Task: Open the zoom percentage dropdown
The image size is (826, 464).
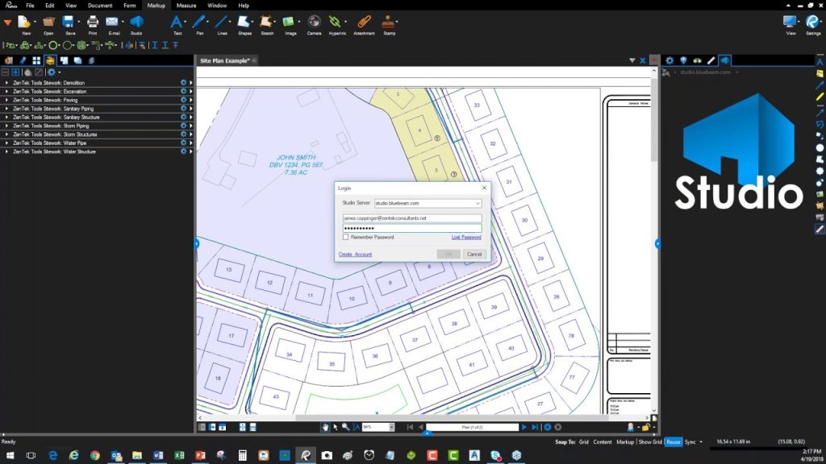Action: click(x=391, y=427)
